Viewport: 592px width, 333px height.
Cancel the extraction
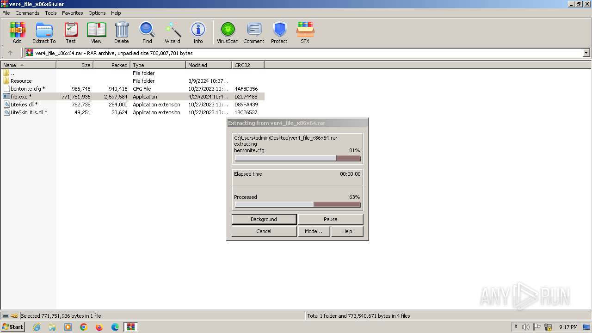point(264,231)
